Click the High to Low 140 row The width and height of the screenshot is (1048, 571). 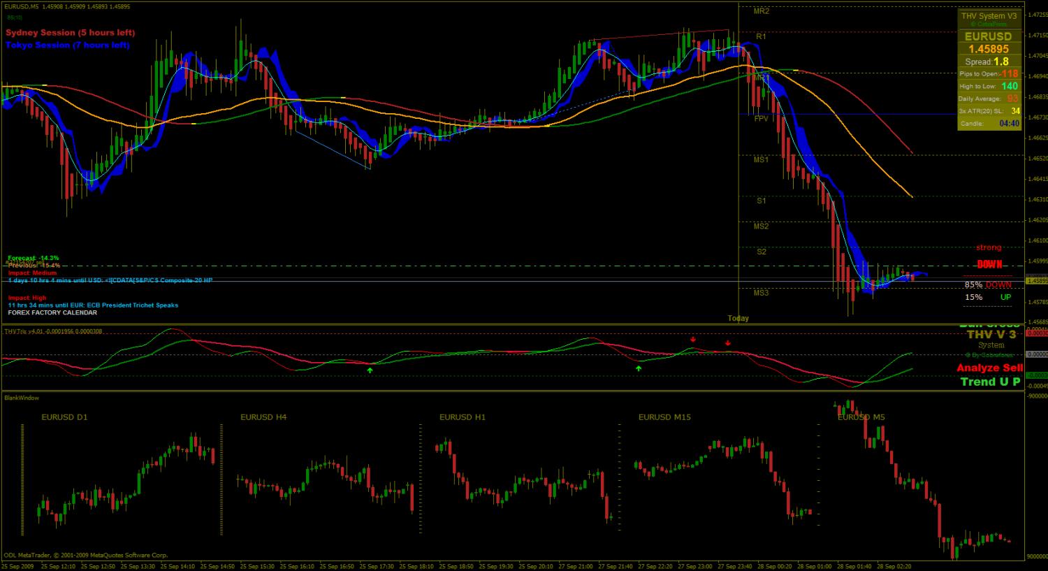tap(989, 86)
